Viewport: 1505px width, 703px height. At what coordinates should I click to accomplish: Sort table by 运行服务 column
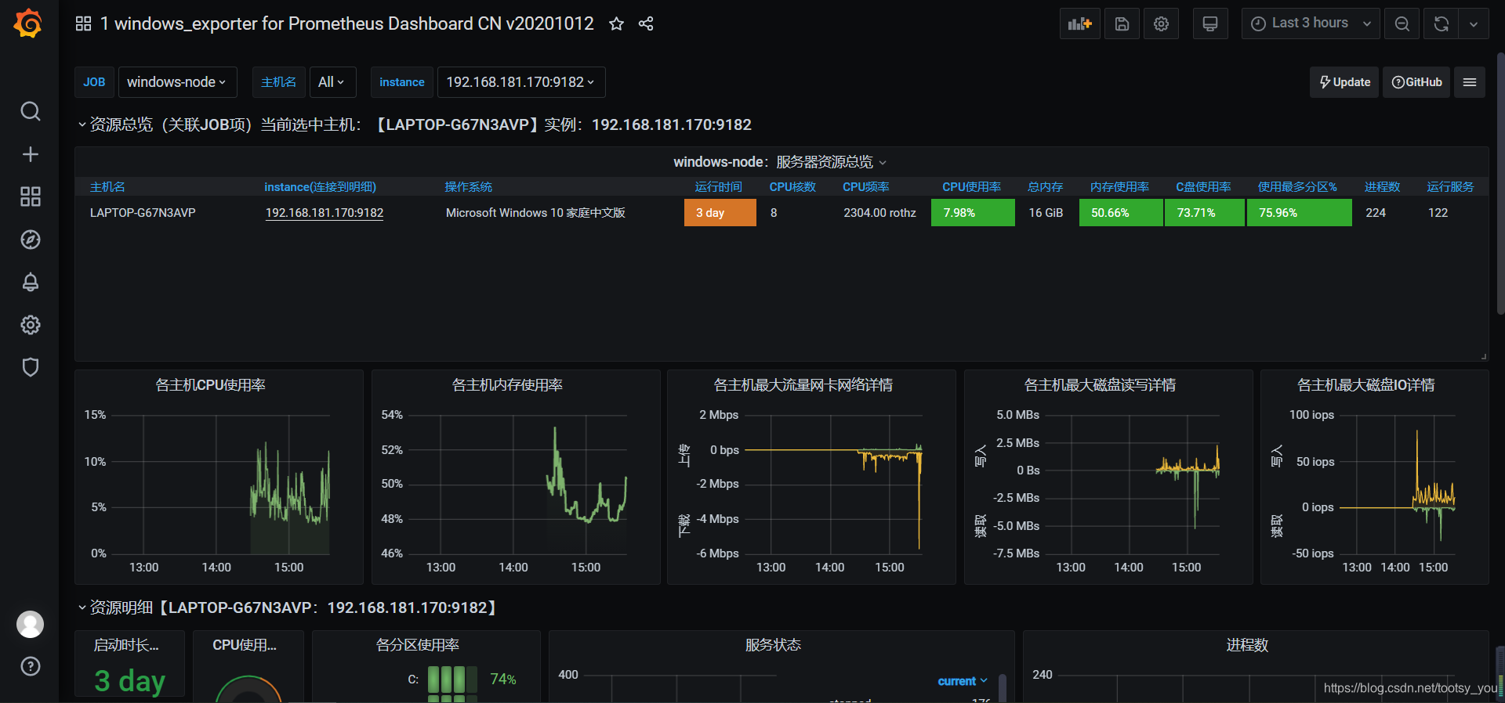click(x=1450, y=187)
